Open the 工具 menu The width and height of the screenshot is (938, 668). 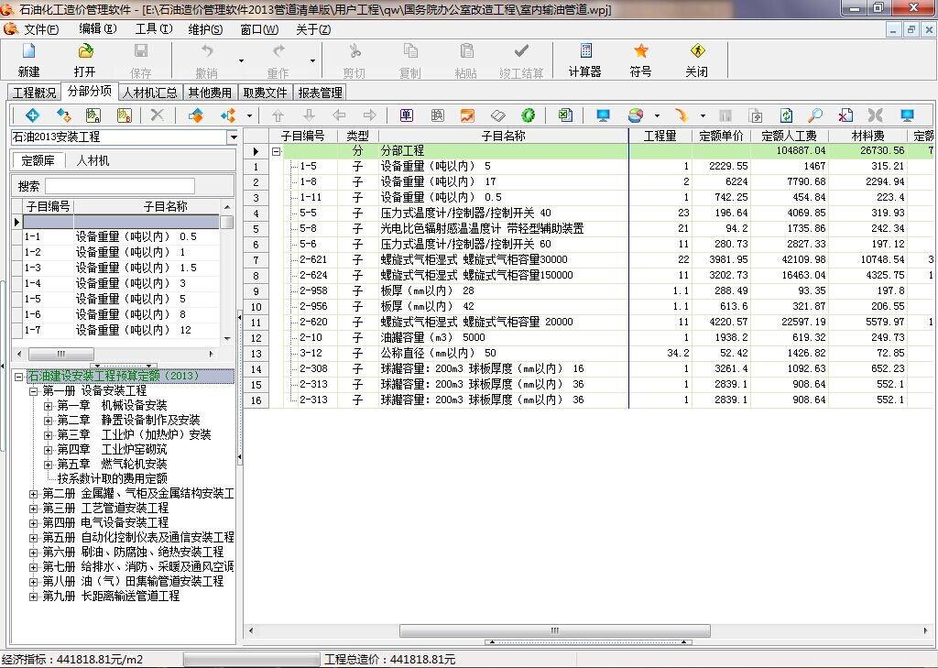[x=154, y=28]
